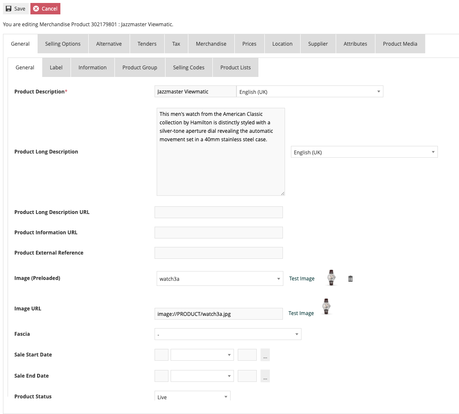Switch to the Prices tab

(250, 44)
